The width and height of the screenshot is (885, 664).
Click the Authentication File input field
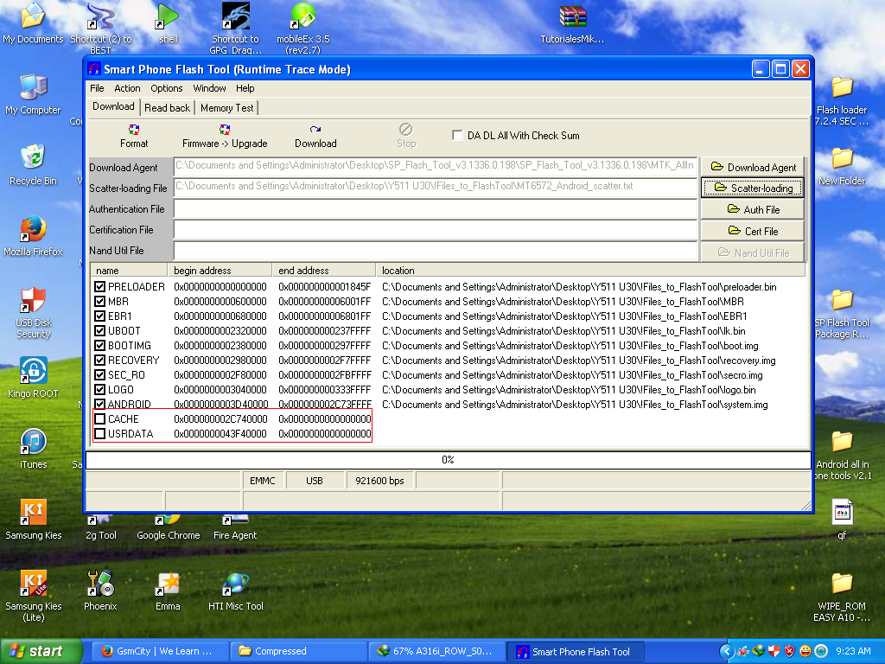tap(435, 209)
